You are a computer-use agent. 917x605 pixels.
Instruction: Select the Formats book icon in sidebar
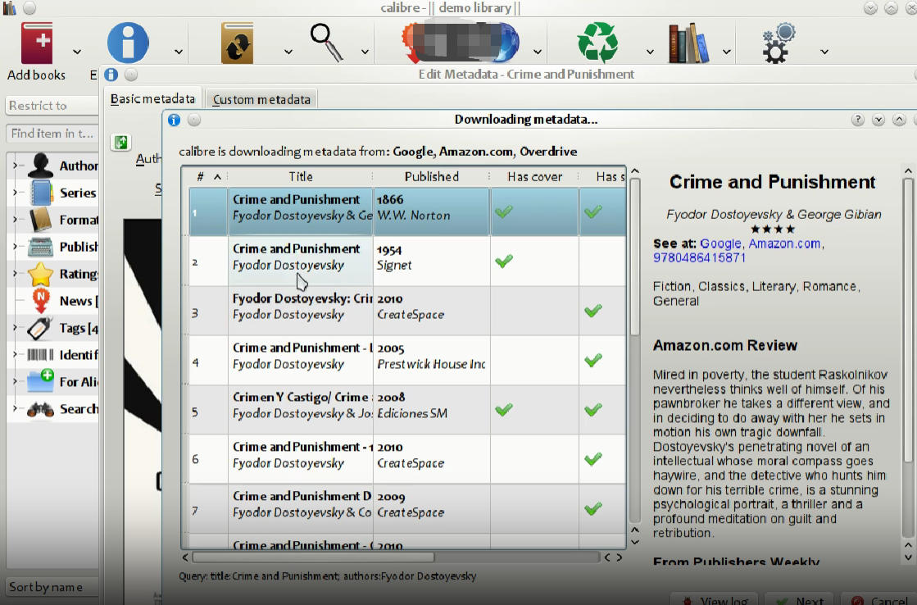point(40,220)
